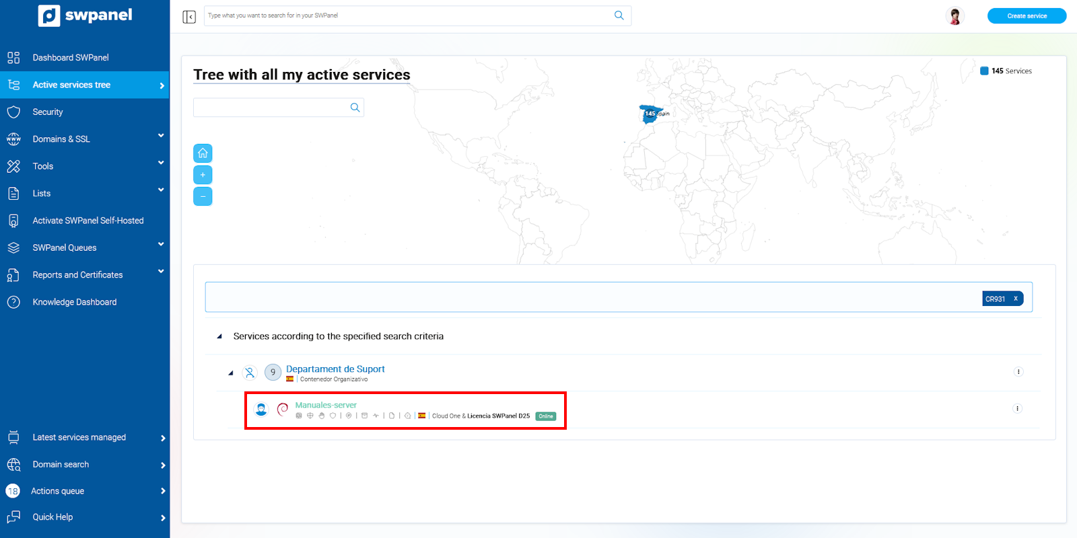Zoom in on the services map

click(x=203, y=175)
